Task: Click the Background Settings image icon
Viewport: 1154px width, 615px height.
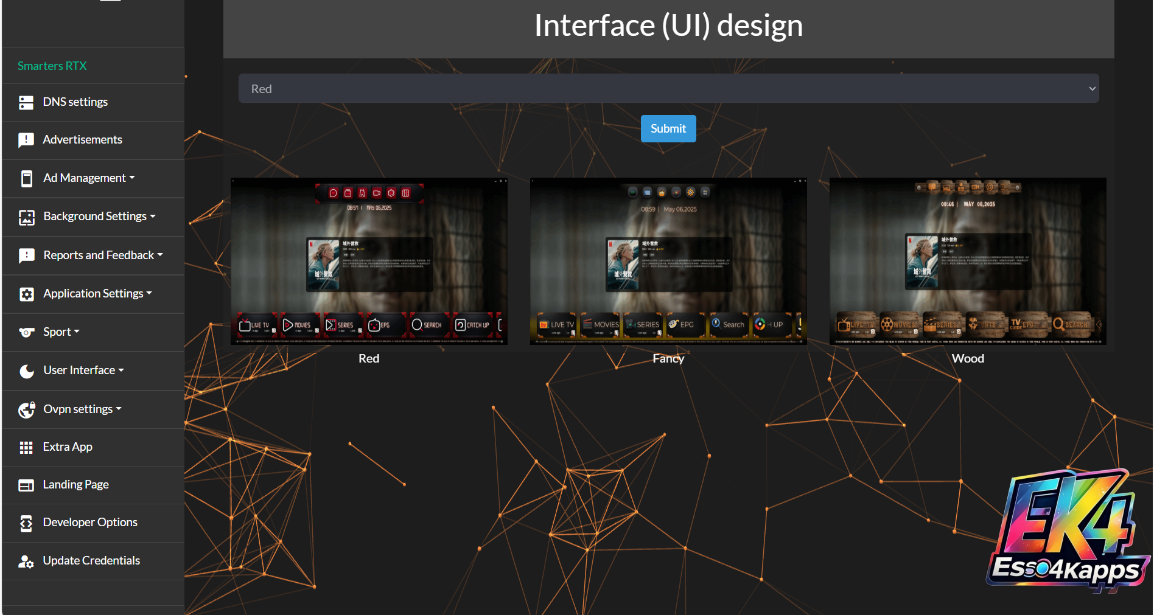Action: (26, 217)
